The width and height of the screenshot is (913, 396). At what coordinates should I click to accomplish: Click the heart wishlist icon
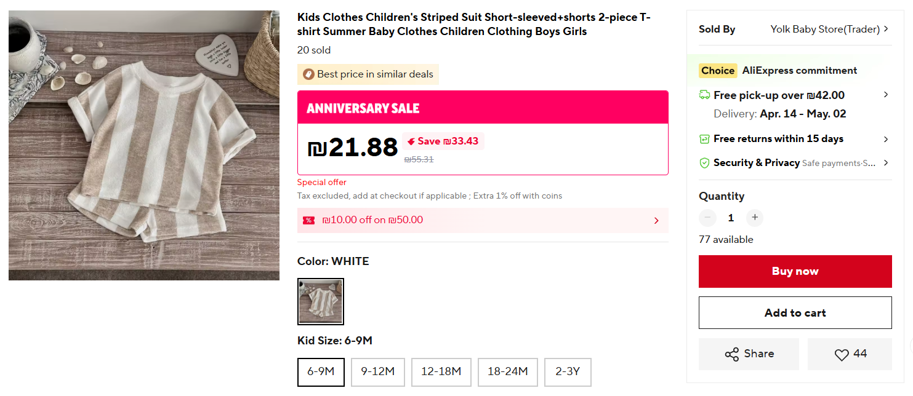pyautogui.click(x=841, y=354)
